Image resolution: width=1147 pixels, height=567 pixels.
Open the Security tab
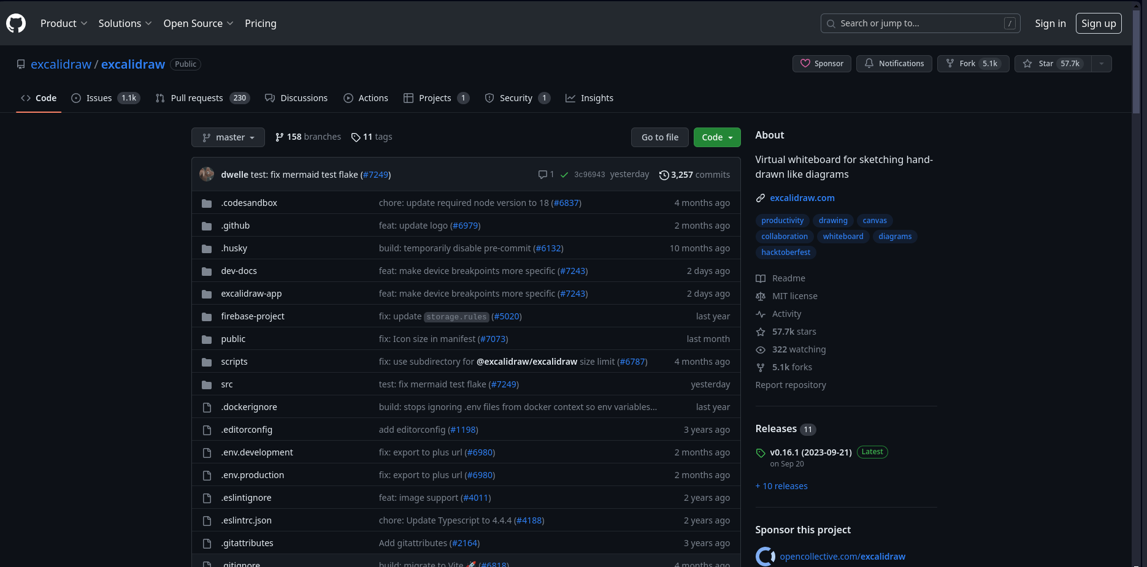tap(517, 98)
